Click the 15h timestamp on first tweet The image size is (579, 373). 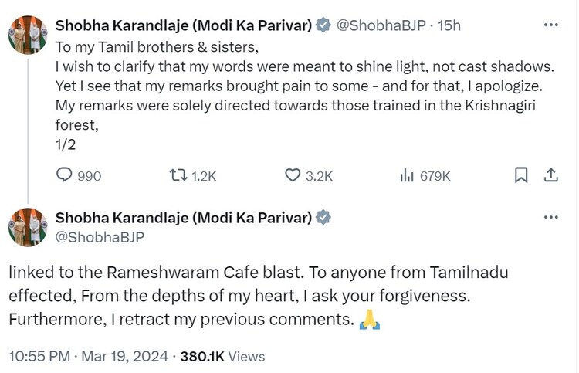tap(449, 25)
